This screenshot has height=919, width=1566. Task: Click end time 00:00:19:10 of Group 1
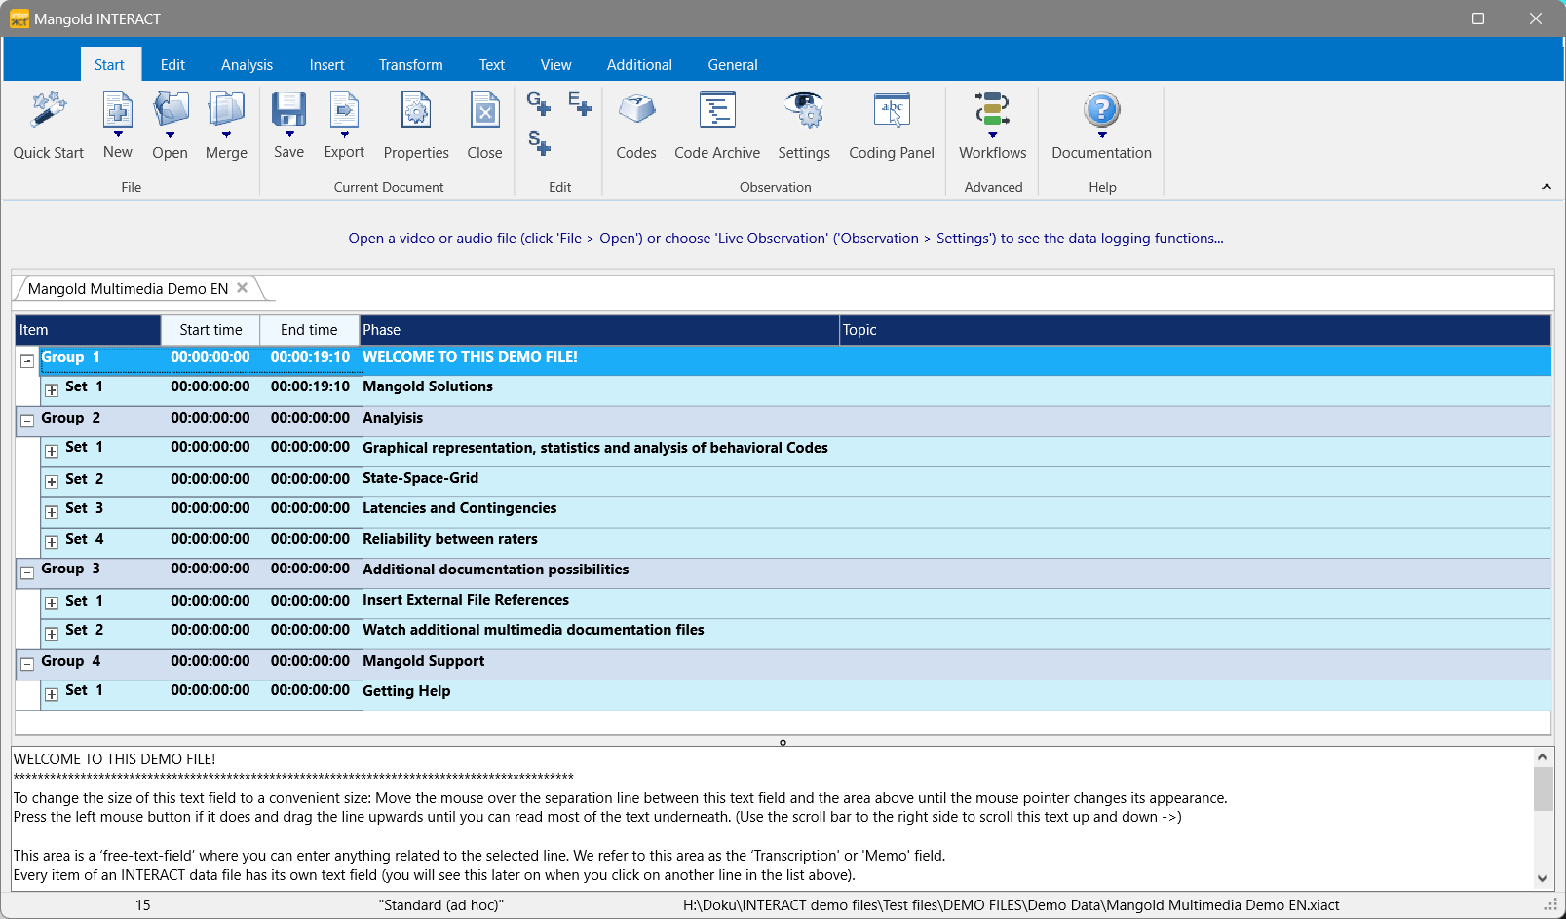click(x=310, y=357)
